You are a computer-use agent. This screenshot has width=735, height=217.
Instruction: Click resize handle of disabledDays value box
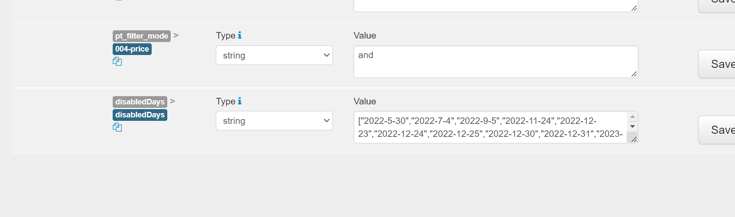click(x=634, y=139)
